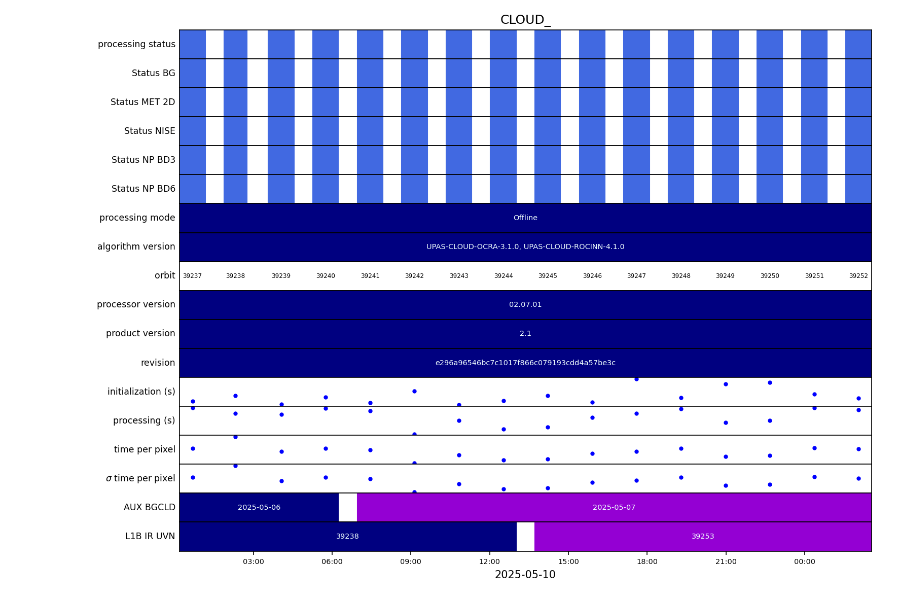Click the 'Status NISE' row label
The image size is (898, 599).
[150, 131]
